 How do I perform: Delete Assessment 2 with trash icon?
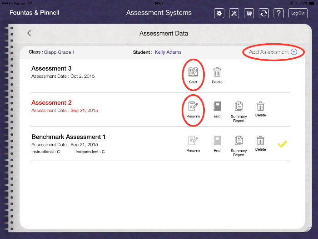click(260, 109)
